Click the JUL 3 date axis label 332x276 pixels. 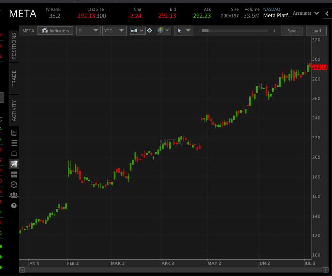point(310,263)
